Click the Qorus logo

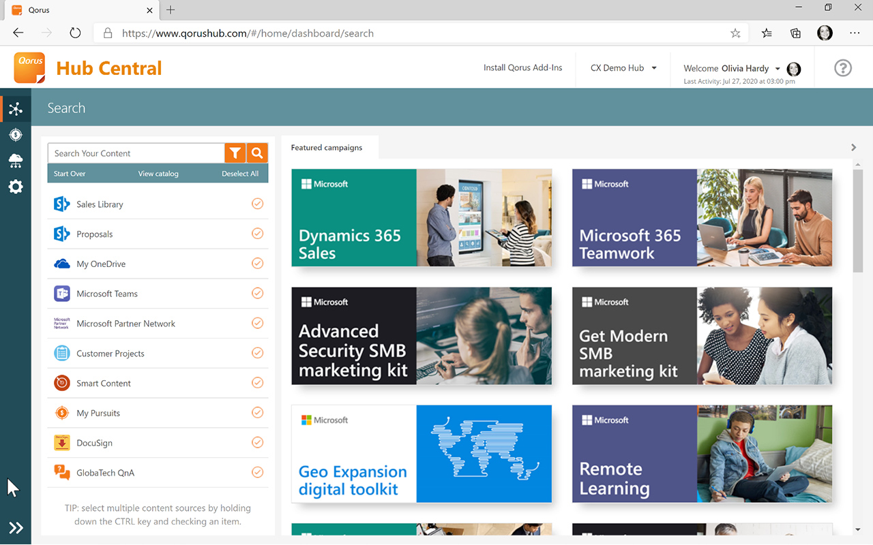(x=29, y=67)
